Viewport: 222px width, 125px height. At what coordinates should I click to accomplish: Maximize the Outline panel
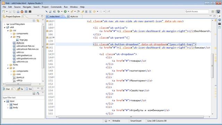pos(42,89)
